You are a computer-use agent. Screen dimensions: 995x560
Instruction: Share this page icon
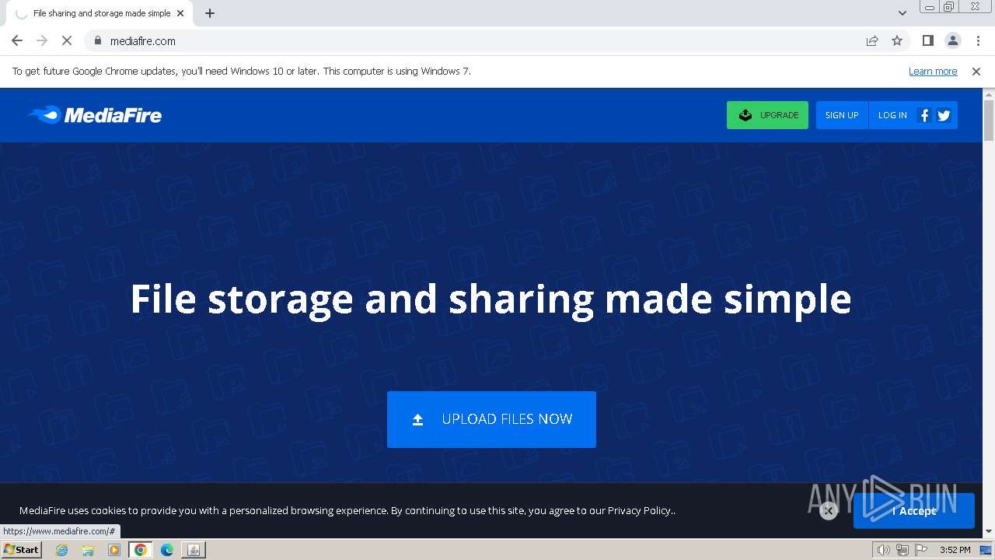pyautogui.click(x=872, y=40)
